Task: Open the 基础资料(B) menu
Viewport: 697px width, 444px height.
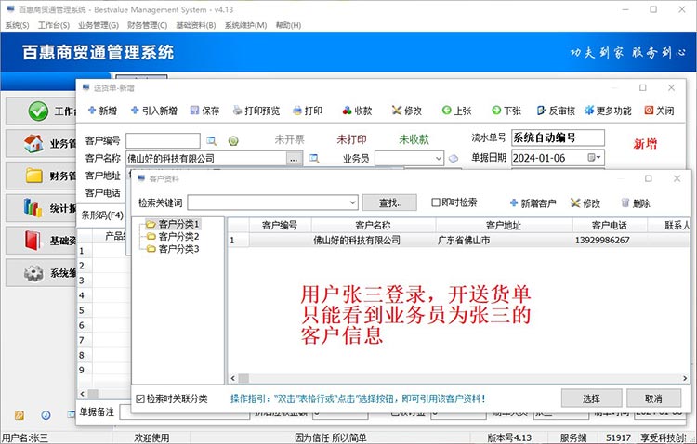Action: point(196,25)
